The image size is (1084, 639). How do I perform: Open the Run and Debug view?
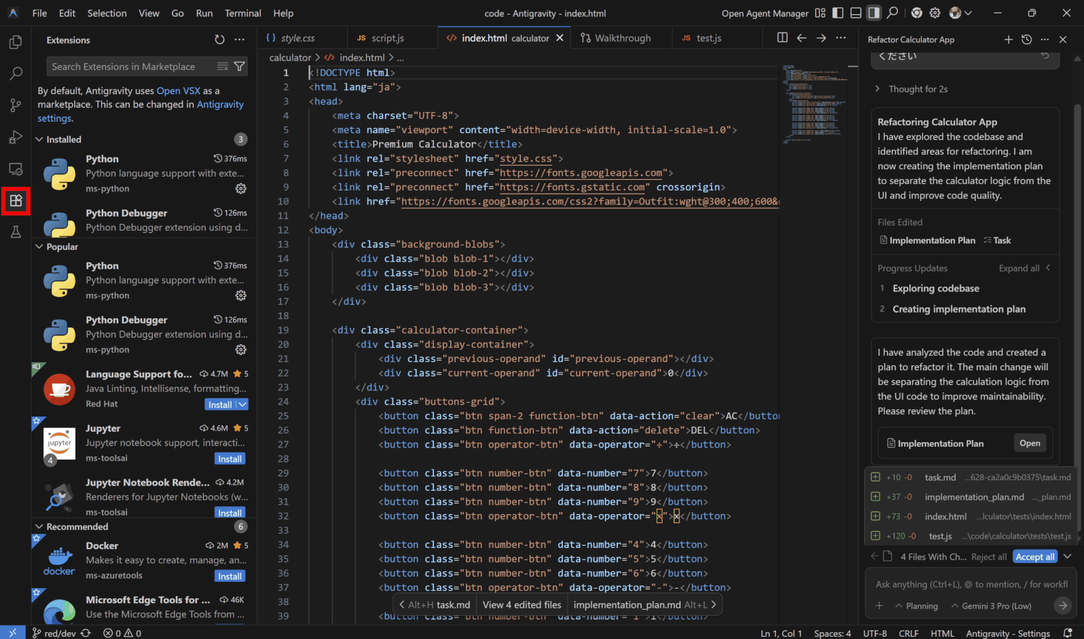(15, 137)
